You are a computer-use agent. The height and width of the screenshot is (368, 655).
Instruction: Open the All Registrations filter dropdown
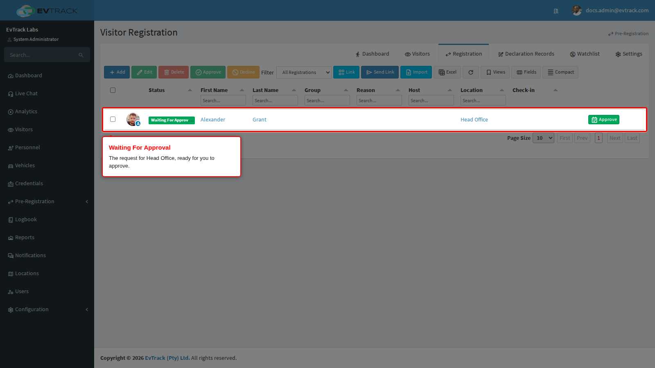pos(304,72)
